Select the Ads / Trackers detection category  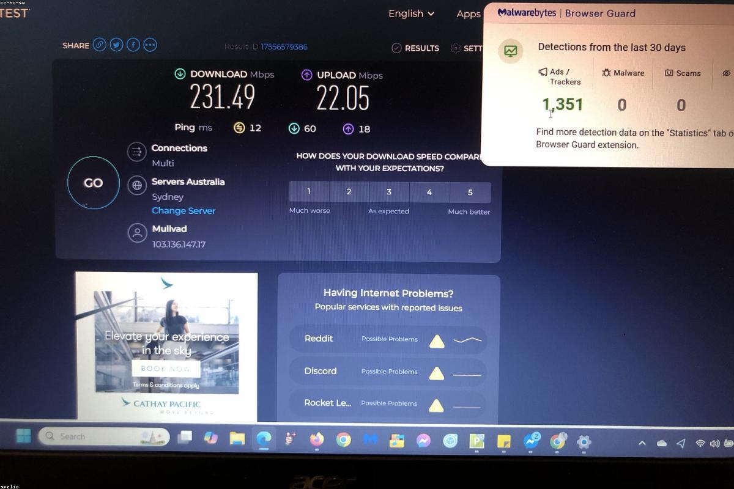[x=561, y=76]
